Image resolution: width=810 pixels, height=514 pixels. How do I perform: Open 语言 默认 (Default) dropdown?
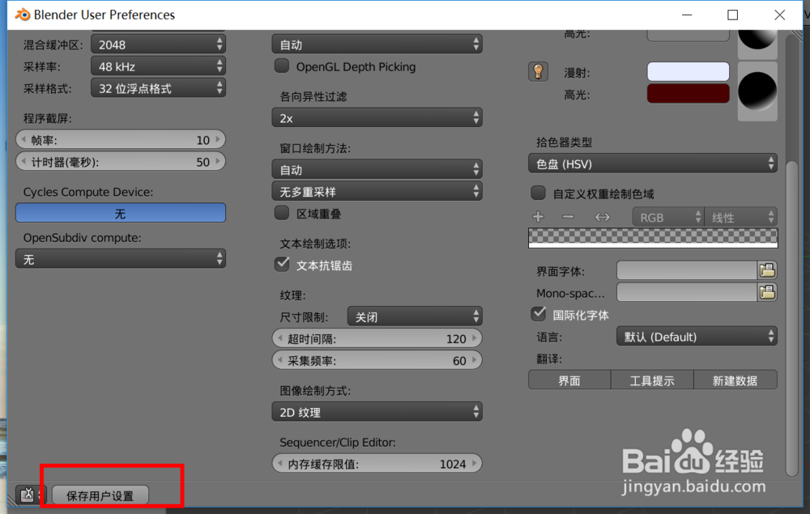pyautogui.click(x=697, y=337)
